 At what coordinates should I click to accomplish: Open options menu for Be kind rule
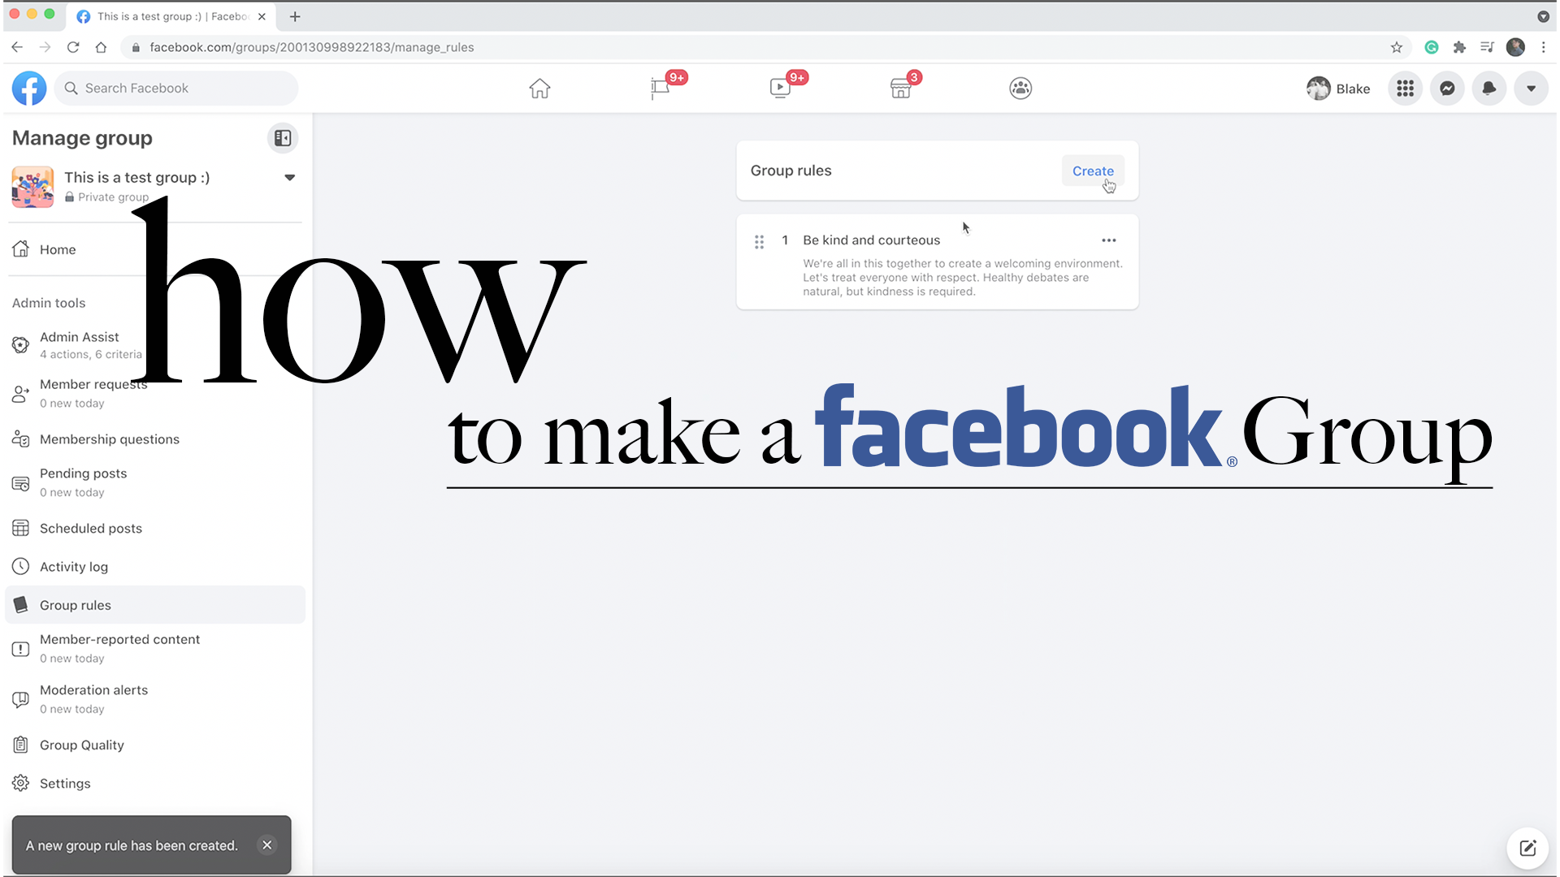click(x=1108, y=240)
